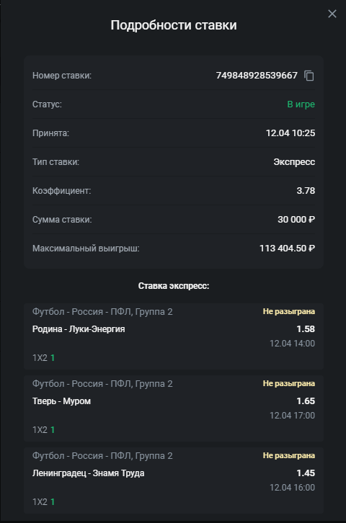Click the green 'В игре' status

301,104
